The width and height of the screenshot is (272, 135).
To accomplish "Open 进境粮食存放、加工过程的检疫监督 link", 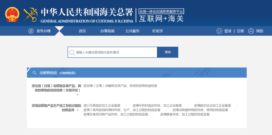I will tap(185, 115).
